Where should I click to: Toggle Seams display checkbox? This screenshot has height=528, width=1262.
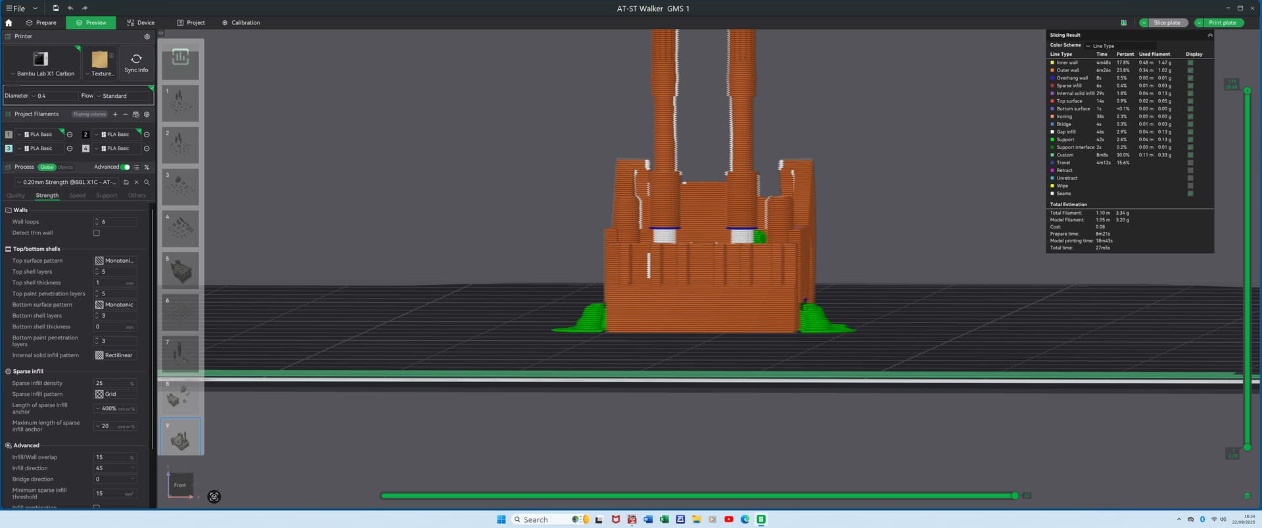[1190, 194]
